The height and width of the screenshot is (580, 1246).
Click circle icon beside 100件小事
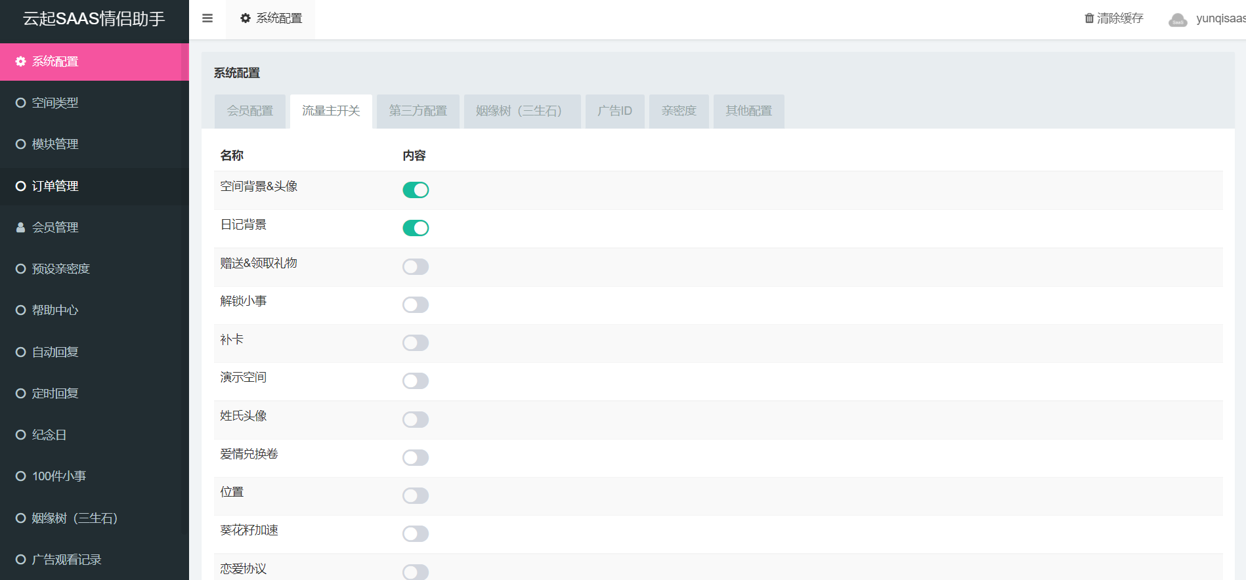[x=20, y=476]
